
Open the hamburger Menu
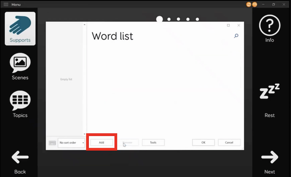coord(6,4)
